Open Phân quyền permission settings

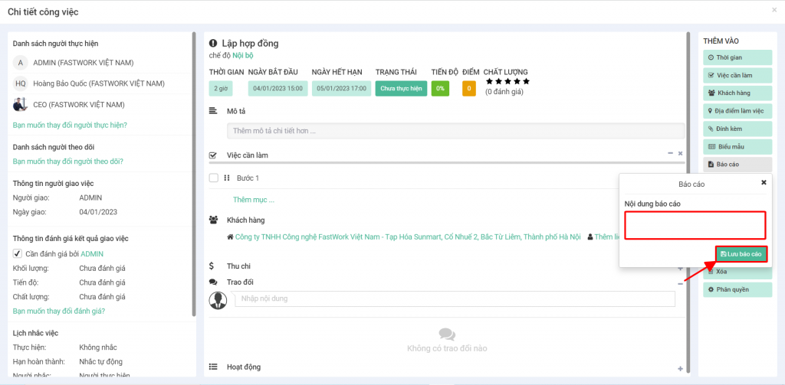pyautogui.click(x=737, y=289)
